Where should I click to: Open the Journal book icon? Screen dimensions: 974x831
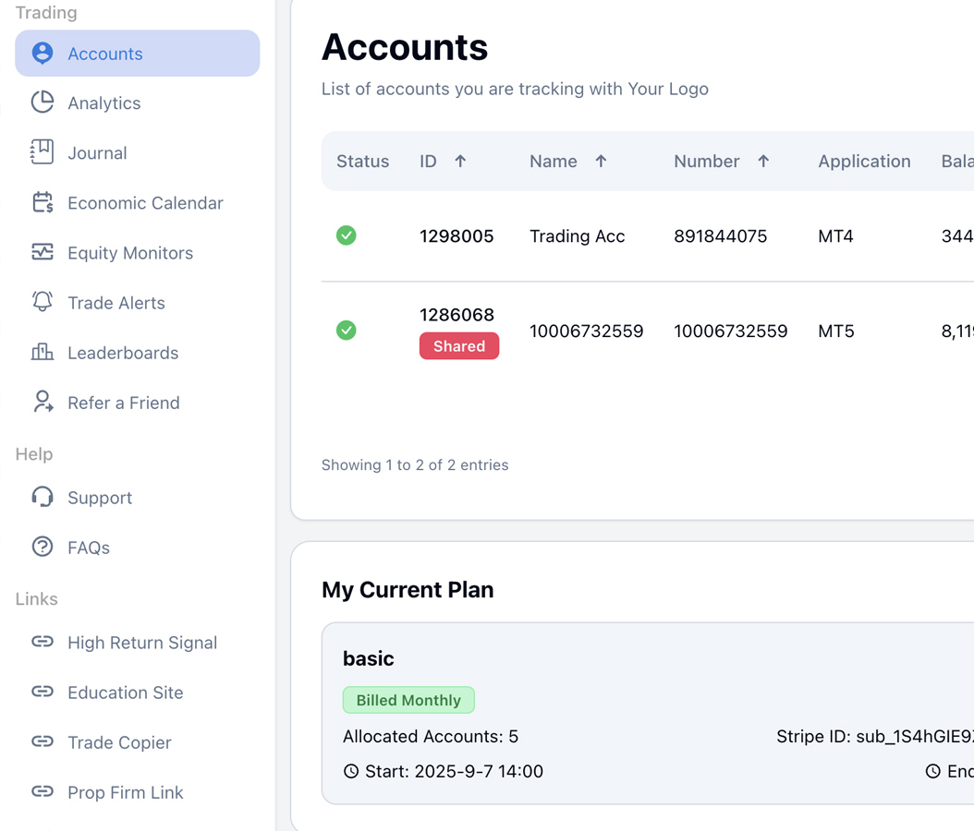43,152
